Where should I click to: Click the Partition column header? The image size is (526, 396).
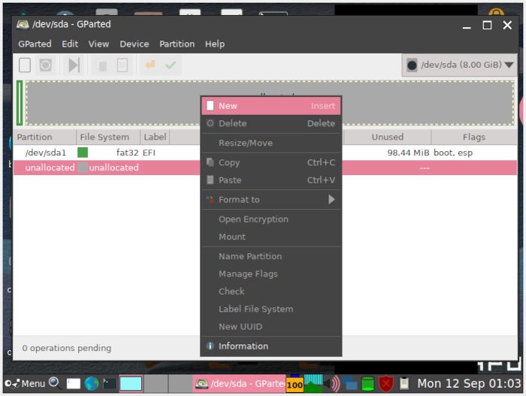tap(44, 137)
